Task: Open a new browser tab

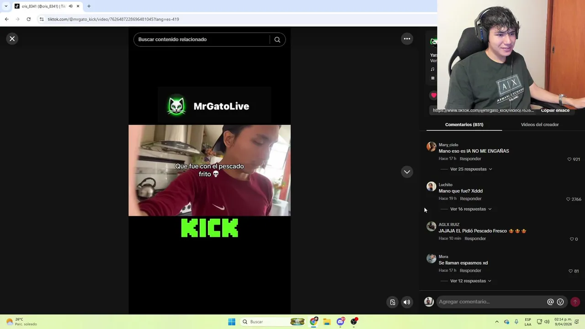Action: (89, 6)
